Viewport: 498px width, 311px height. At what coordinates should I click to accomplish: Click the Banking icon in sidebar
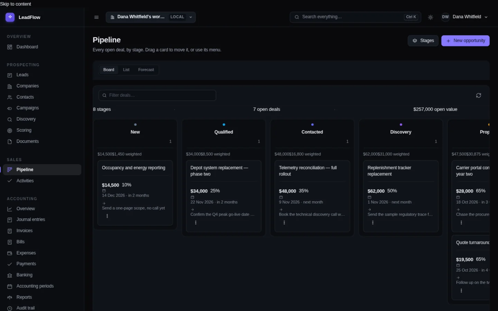pyautogui.click(x=10, y=275)
